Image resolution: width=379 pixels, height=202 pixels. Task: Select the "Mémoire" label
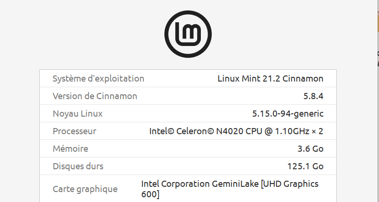pyautogui.click(x=70, y=149)
